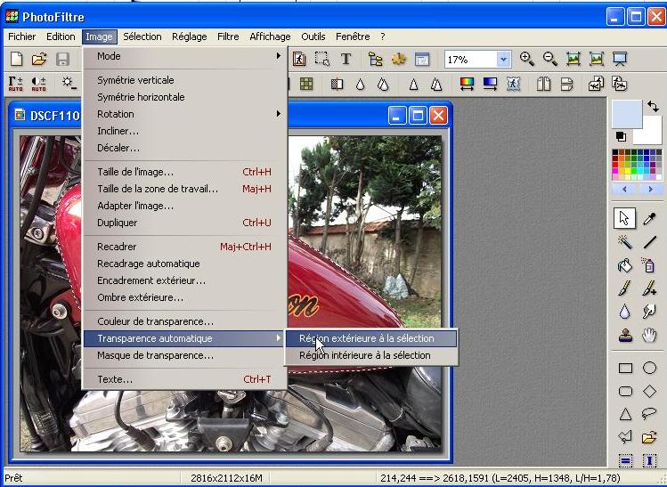Open the Réglage menu

190,37
